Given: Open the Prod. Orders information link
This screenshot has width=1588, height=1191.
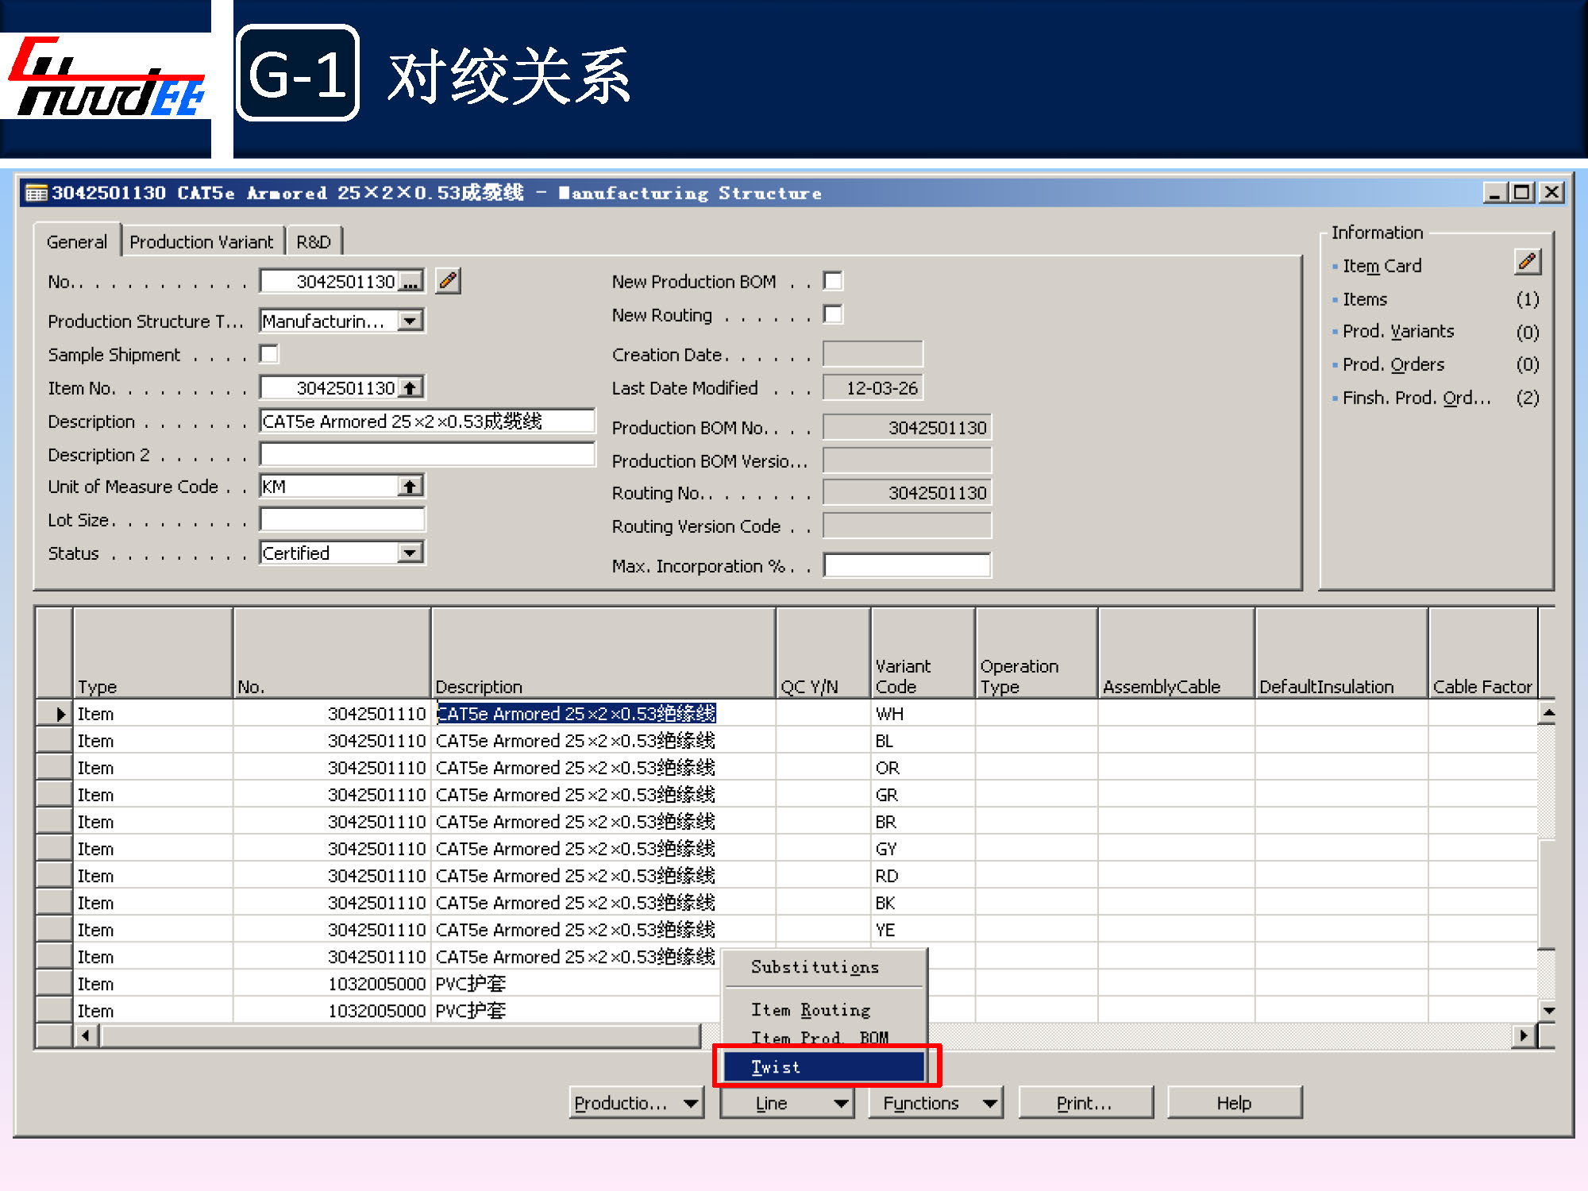Looking at the screenshot, I should 1393,364.
